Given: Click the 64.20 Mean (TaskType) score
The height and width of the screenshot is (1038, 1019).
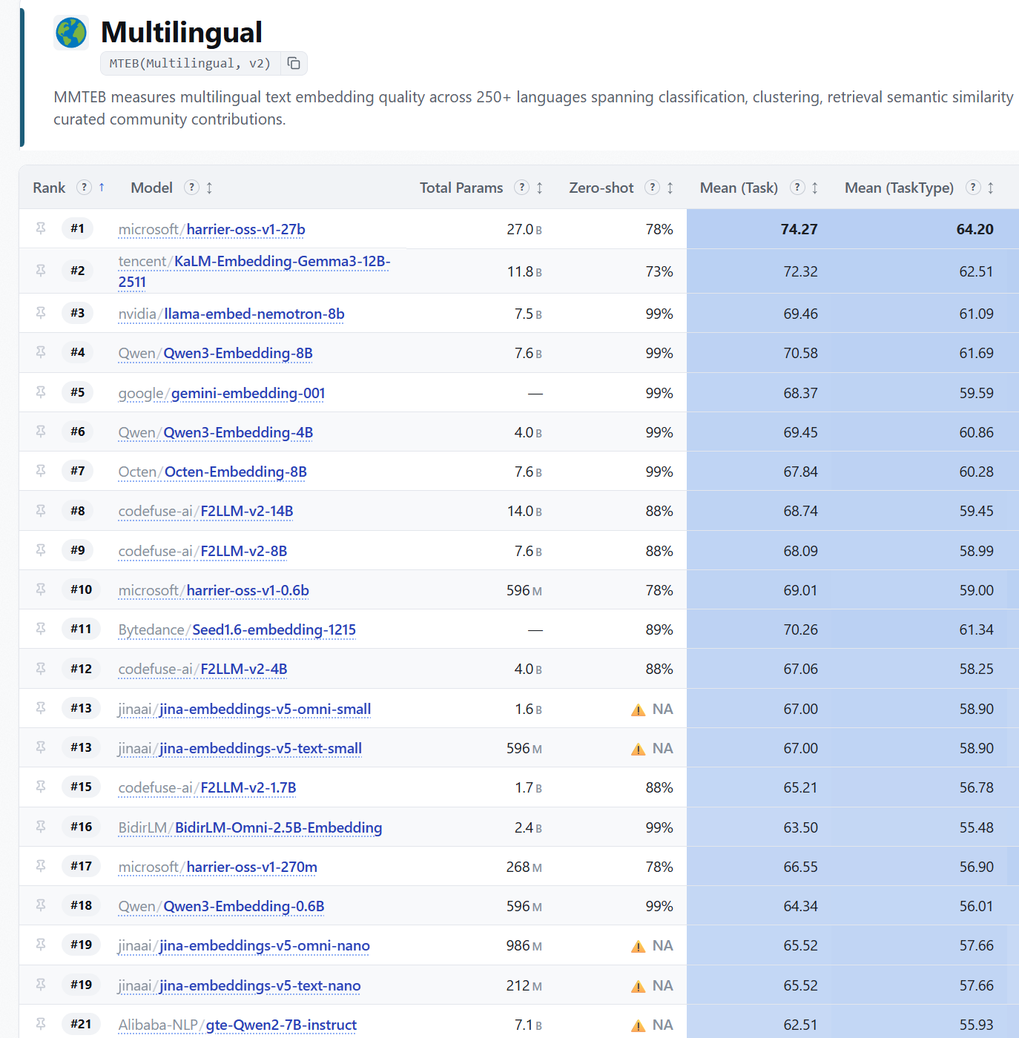Looking at the screenshot, I should pos(975,229).
